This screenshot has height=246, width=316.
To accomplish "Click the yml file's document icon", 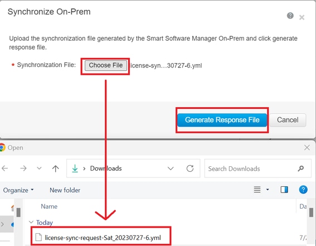I will 38,237.
